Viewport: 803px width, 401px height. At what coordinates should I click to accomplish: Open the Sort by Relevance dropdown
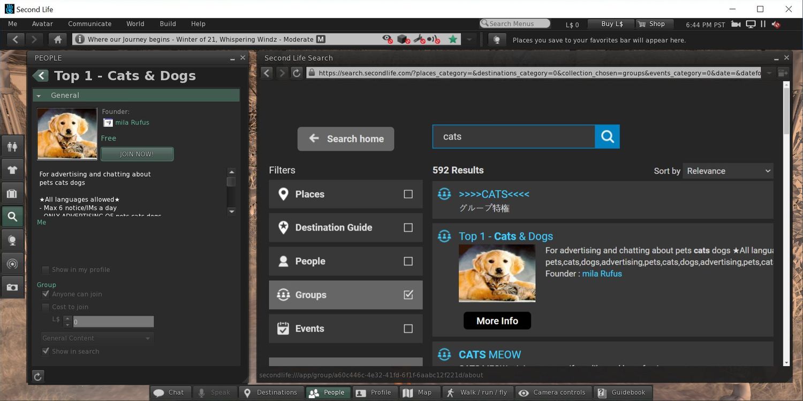[728, 171]
